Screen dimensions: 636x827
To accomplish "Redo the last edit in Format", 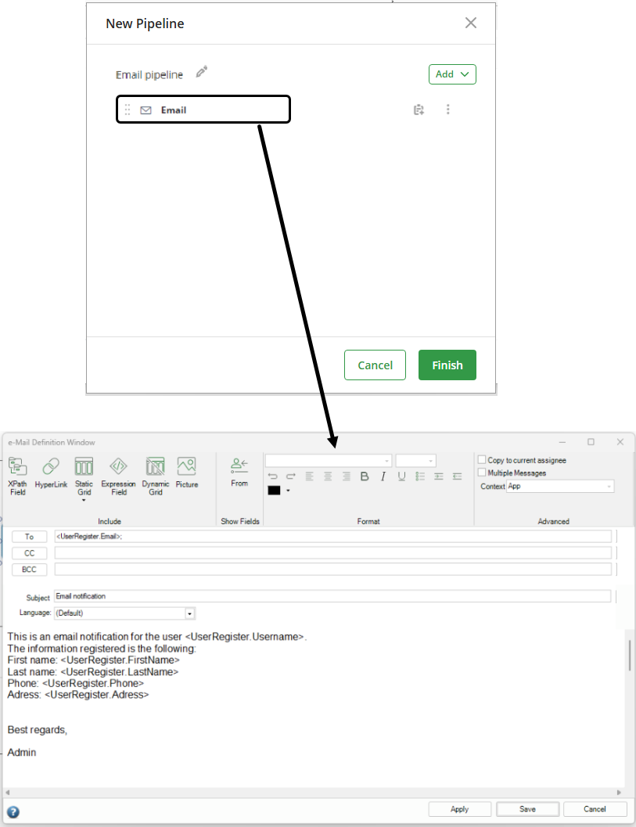I will point(290,476).
